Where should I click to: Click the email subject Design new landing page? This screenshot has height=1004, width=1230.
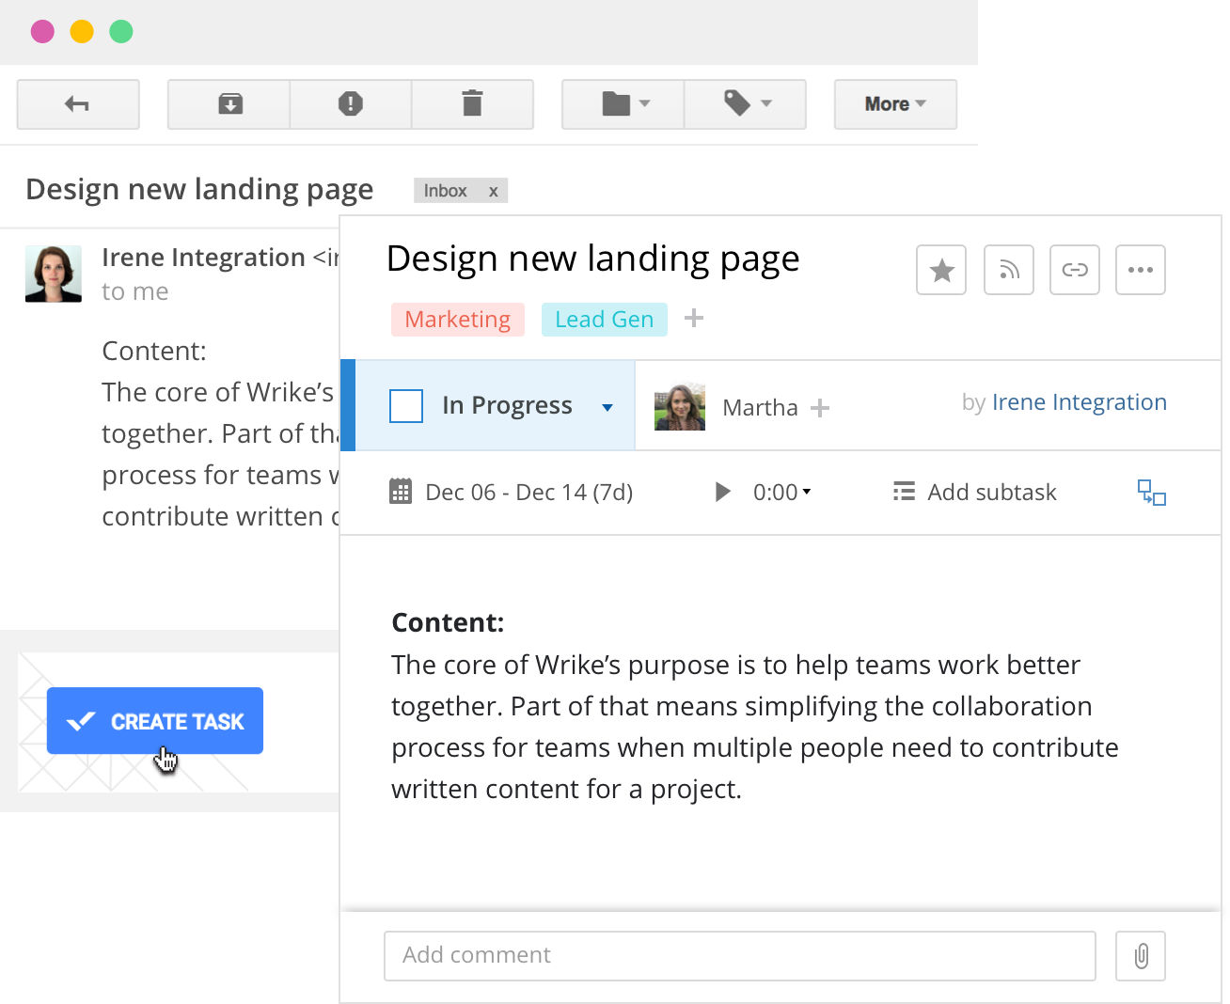pos(199,189)
